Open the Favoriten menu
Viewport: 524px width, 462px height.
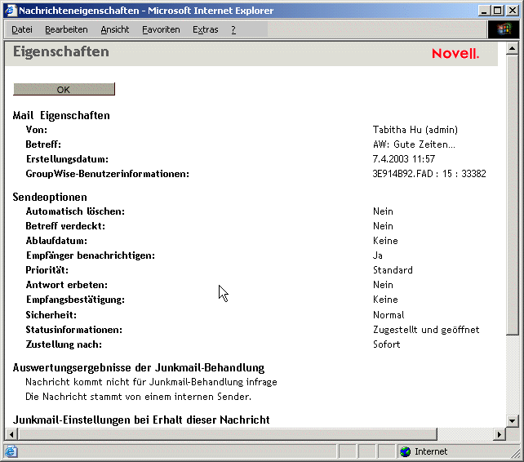(161, 29)
